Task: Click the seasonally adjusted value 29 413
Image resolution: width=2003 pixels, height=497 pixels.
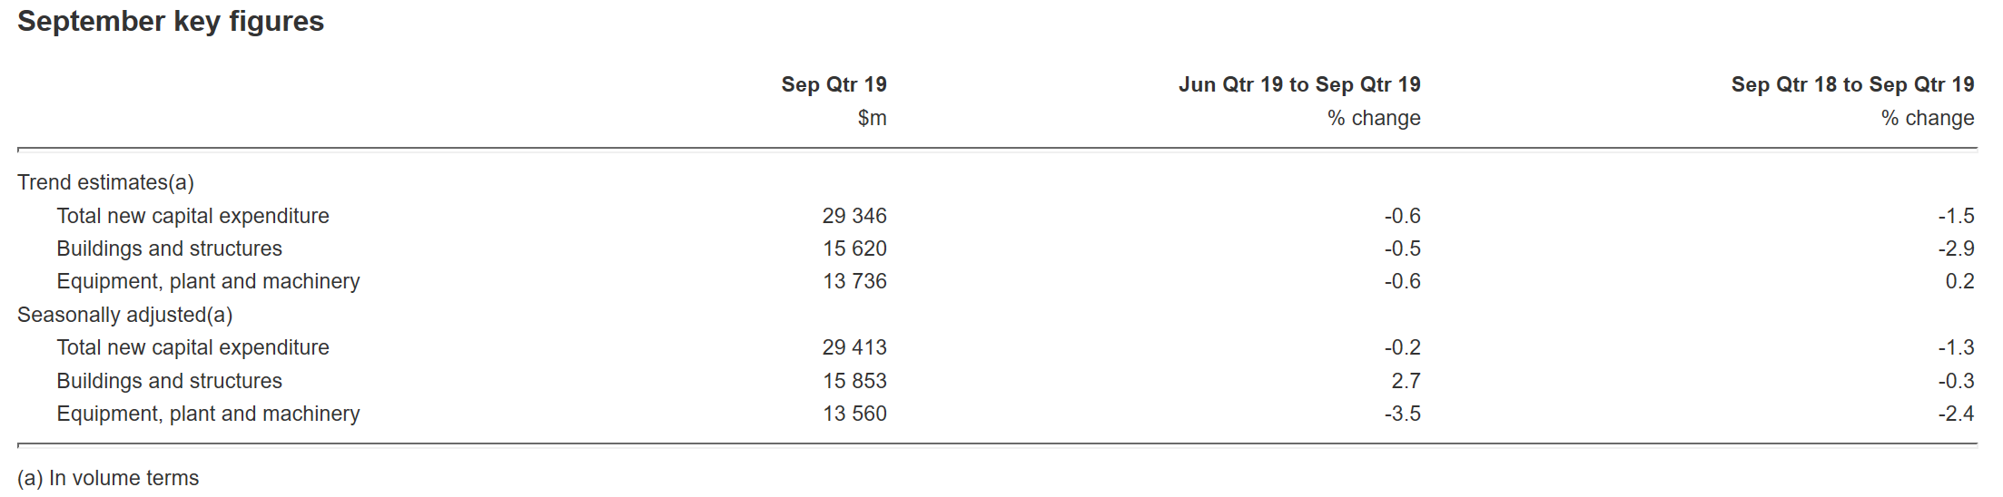Action: point(853,347)
